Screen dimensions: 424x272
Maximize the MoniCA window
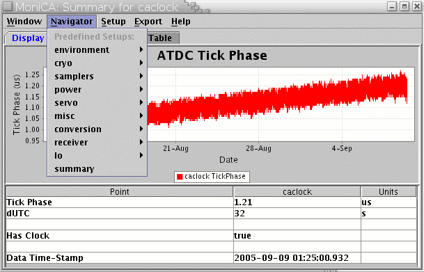click(405, 6)
